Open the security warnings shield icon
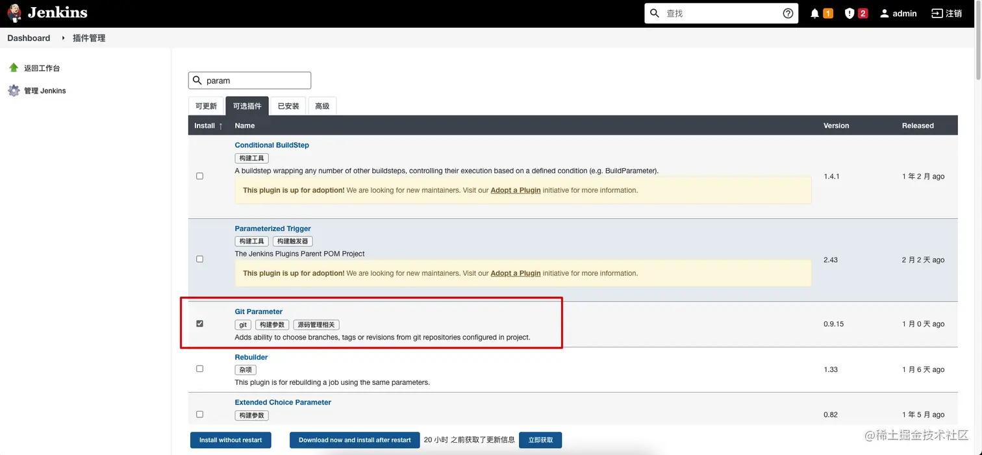982x455 pixels. coord(849,13)
